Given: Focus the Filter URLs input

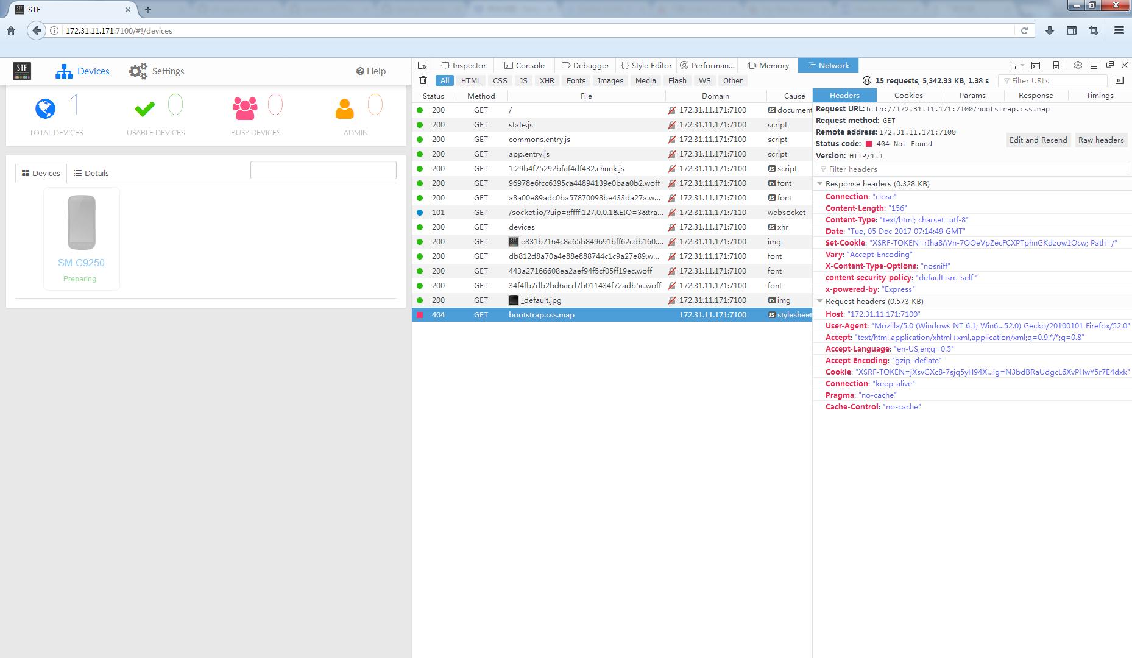Looking at the screenshot, I should (x=1052, y=80).
